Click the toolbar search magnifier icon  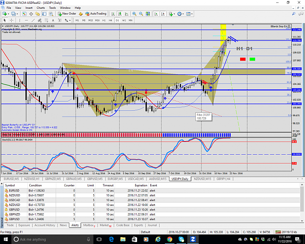(x=294, y=14)
